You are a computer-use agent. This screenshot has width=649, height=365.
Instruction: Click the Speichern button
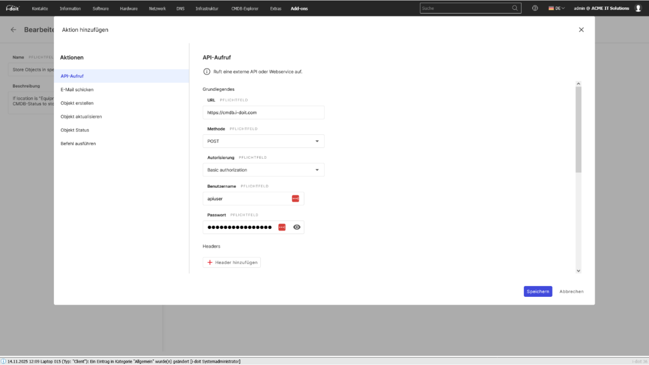tap(538, 291)
